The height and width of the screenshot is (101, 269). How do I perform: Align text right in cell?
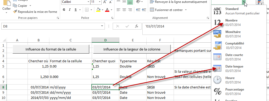click(130, 10)
